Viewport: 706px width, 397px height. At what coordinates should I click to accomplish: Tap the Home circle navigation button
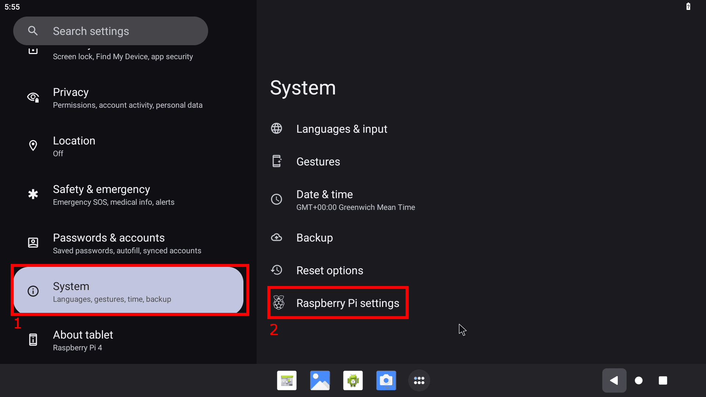(x=639, y=380)
